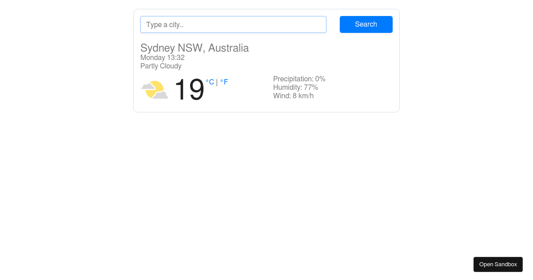Click the 'Humidity: 77%' reading
The width and height of the screenshot is (533, 280).
(295, 88)
